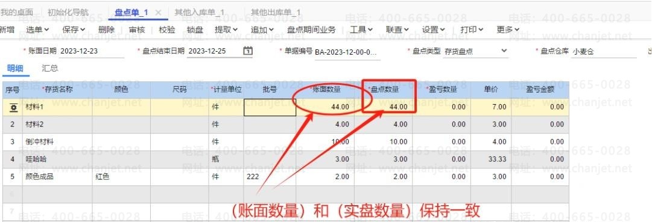Close the 盘点单_1 tab

pos(157,13)
